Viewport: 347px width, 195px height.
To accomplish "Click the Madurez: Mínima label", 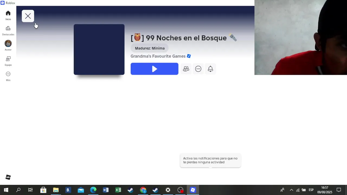I will (x=150, y=48).
